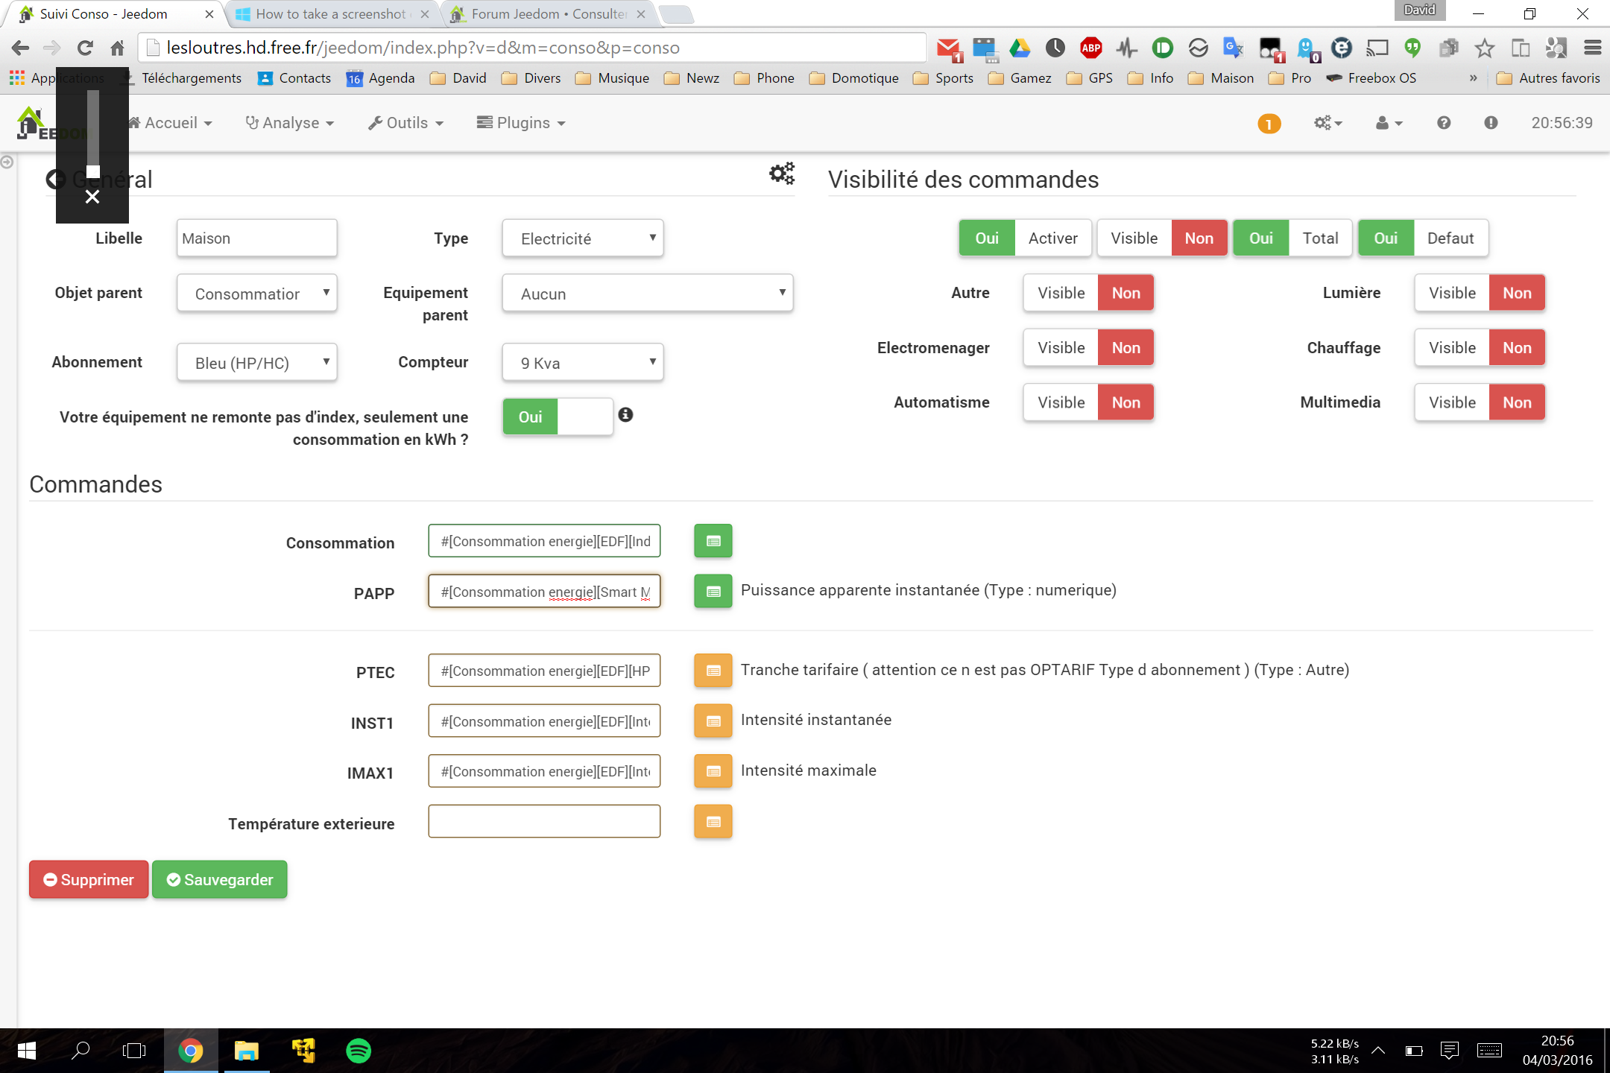Click the Libelle input field Maison
1610x1073 pixels.
coord(255,237)
